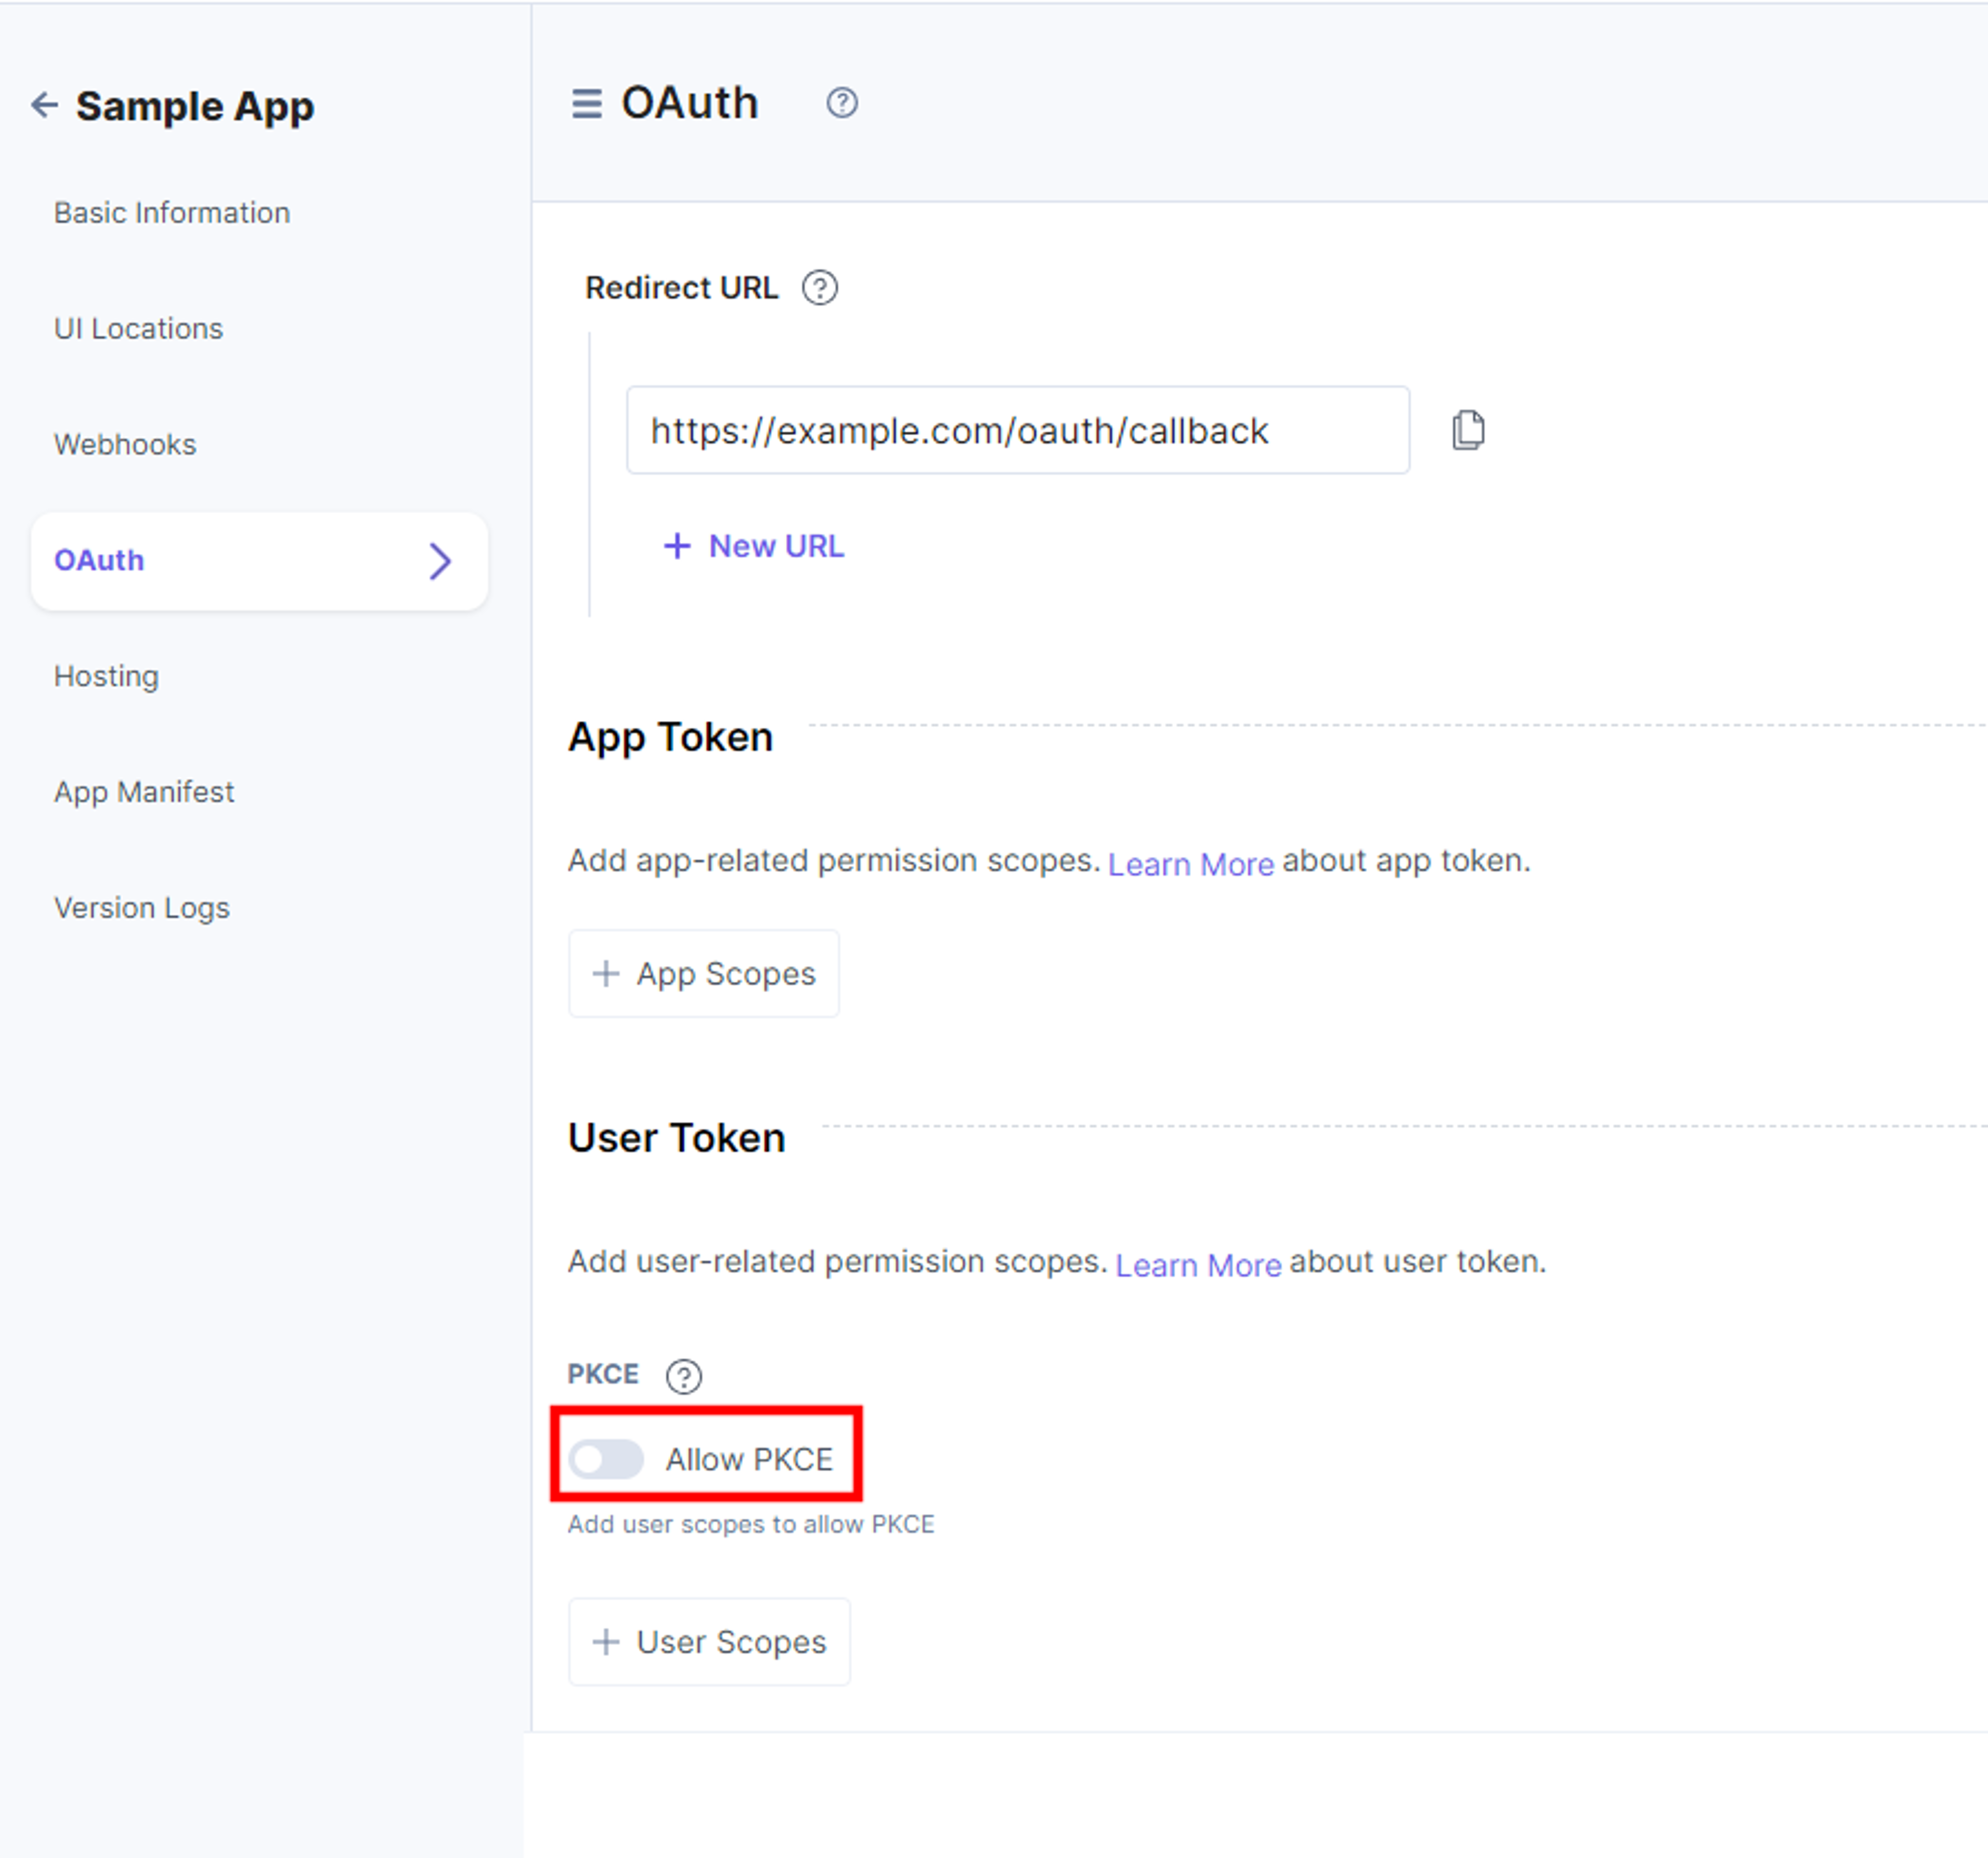Click the User Token section heading
1988x1858 pixels.
pos(676,1139)
